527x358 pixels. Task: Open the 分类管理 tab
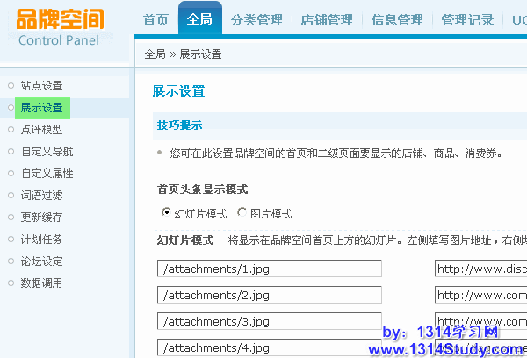256,20
